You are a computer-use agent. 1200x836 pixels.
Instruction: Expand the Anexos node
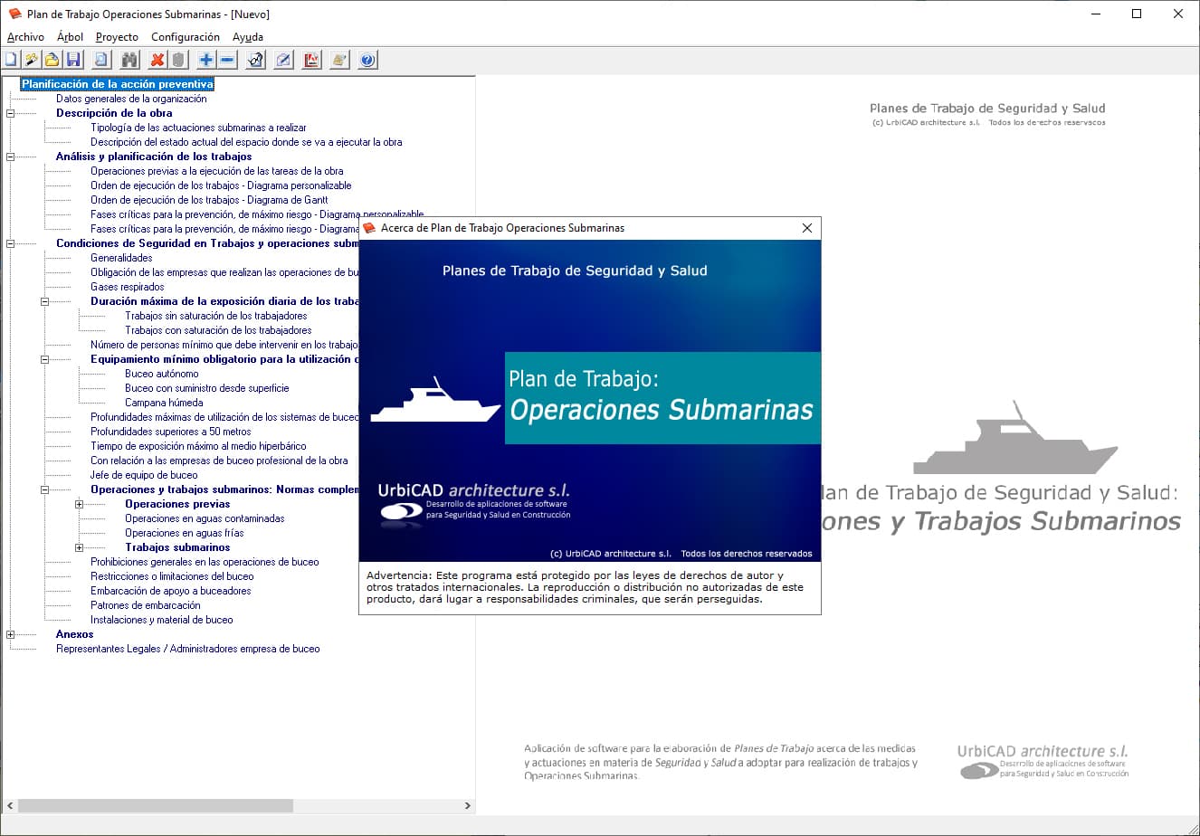[11, 634]
